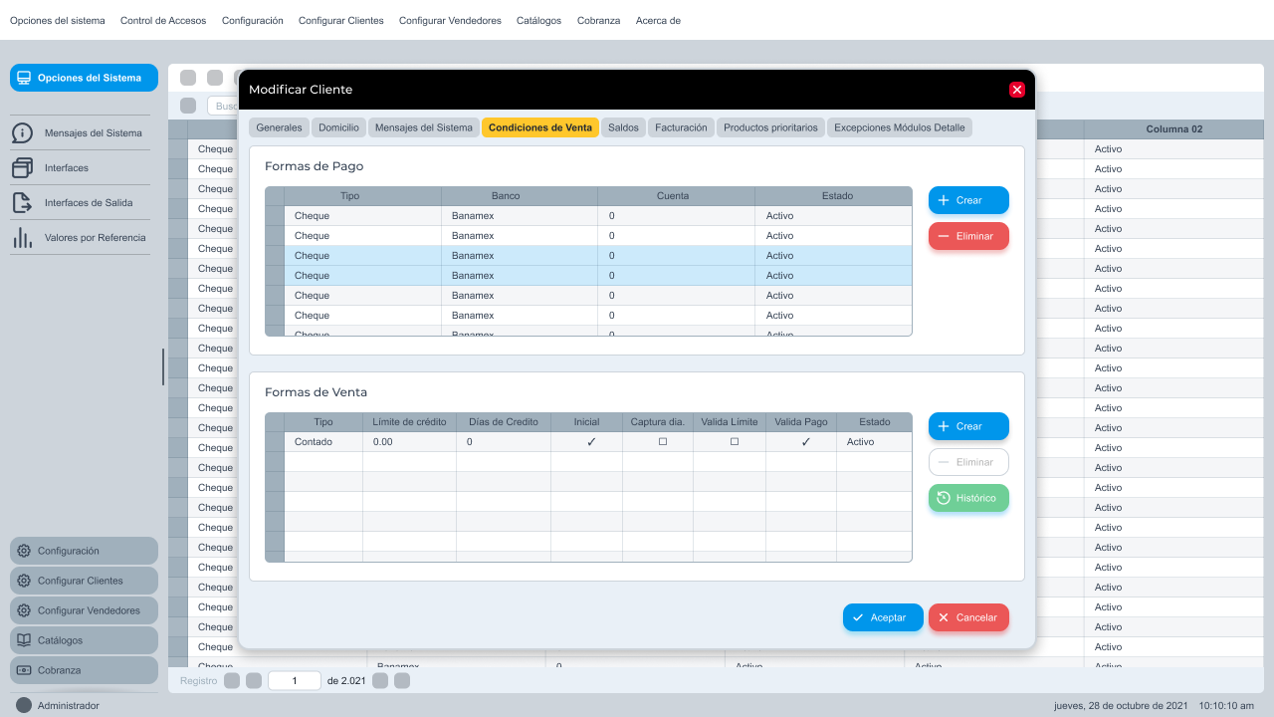This screenshot has width=1274, height=717.
Task: Click the Administrador user avatar icon
Action: [x=24, y=705]
